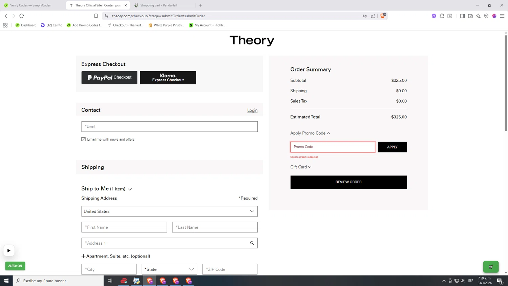Open the volume icon in system tray
The image size is (508, 286).
click(x=463, y=281)
